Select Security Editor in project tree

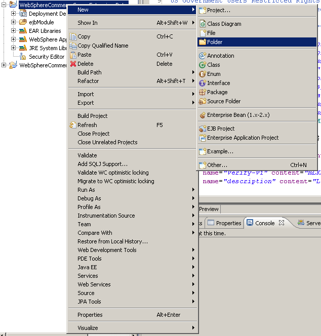tap(47, 57)
